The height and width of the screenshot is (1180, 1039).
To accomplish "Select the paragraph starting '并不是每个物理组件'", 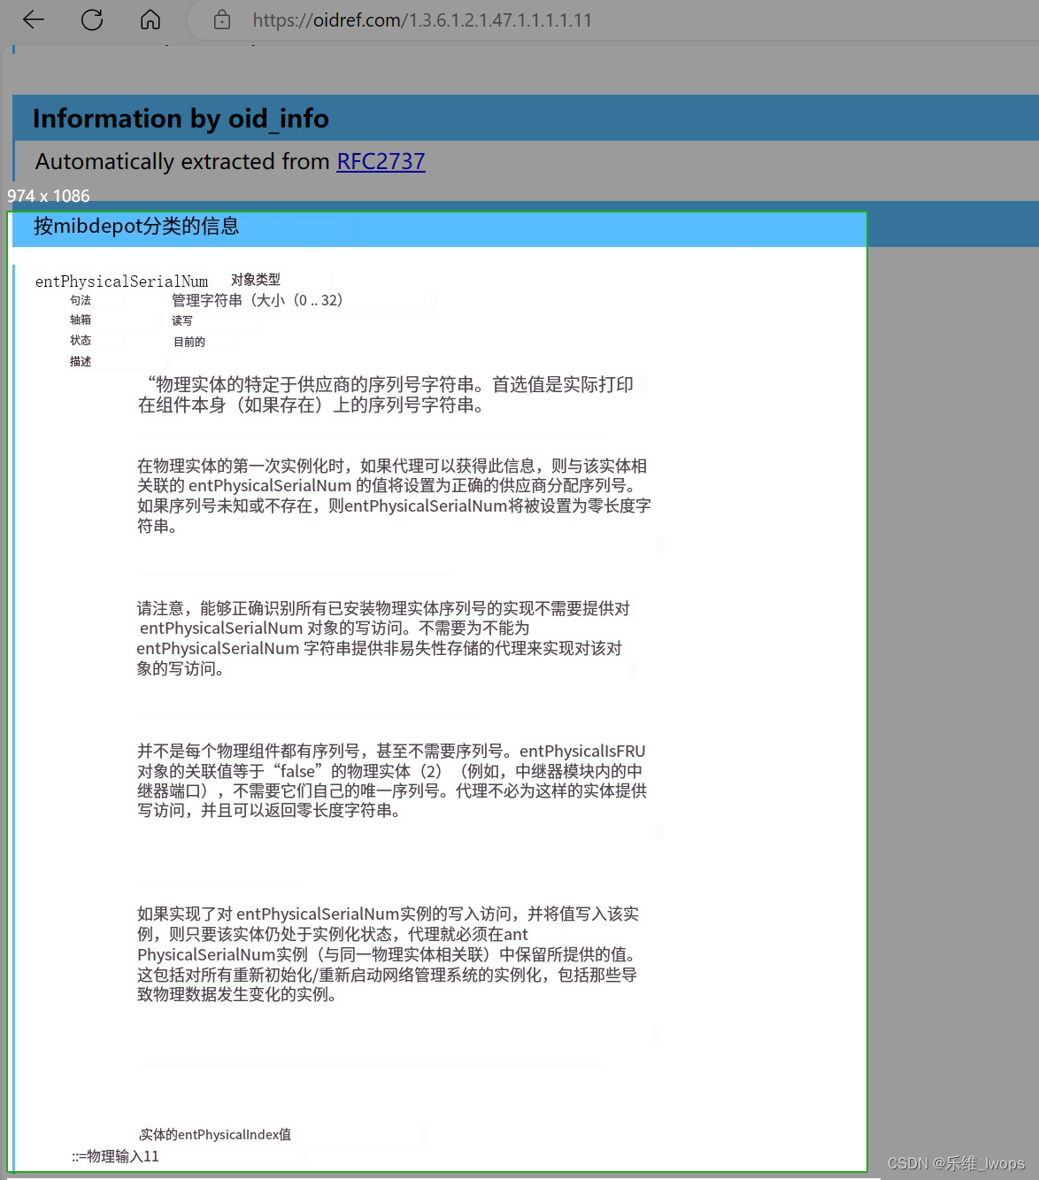I will click(x=392, y=781).
